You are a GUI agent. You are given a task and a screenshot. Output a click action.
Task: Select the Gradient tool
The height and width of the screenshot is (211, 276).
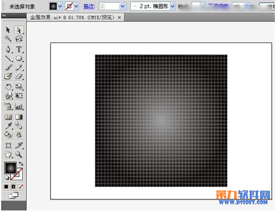(19, 117)
